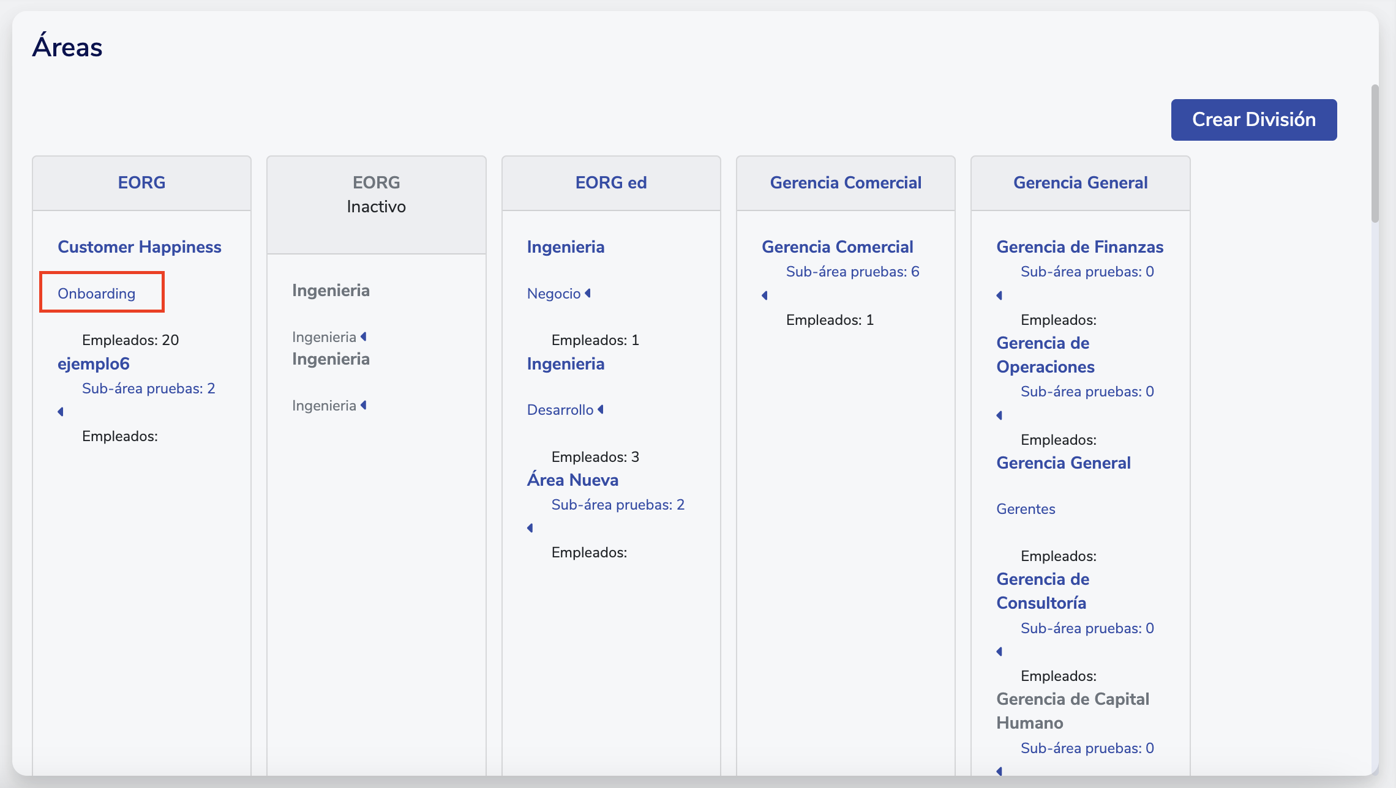Image resolution: width=1396 pixels, height=788 pixels.
Task: Click the Crear División button
Action: (1253, 119)
